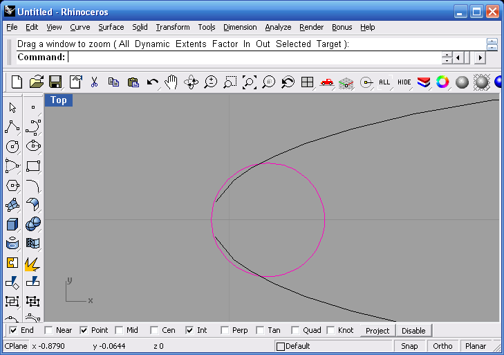The height and width of the screenshot is (355, 504).
Task: Enable the Mid osnap checkbox
Action: 119,330
